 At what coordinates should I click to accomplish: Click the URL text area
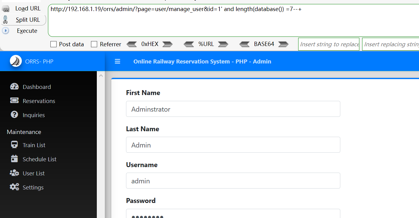click(233, 21)
